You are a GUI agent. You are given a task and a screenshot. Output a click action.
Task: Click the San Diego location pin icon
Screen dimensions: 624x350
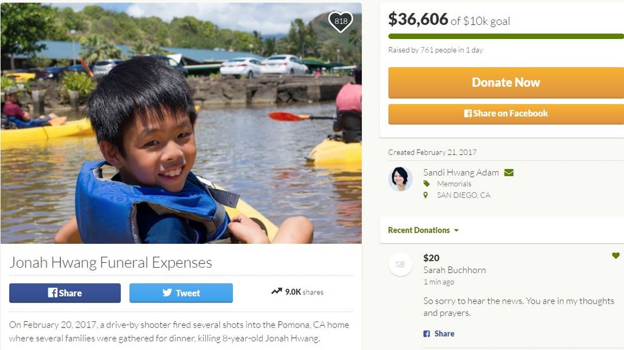click(x=426, y=195)
